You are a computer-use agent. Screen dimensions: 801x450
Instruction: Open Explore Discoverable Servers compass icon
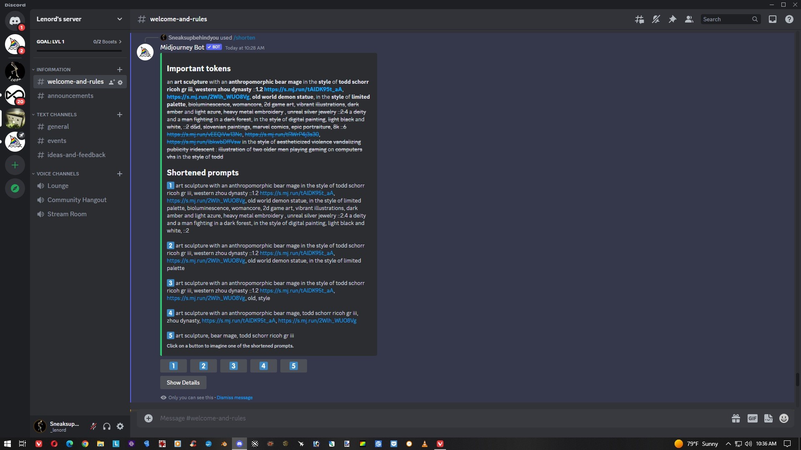pyautogui.click(x=15, y=188)
